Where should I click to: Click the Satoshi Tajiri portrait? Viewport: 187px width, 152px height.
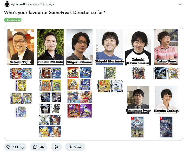tap(21, 47)
